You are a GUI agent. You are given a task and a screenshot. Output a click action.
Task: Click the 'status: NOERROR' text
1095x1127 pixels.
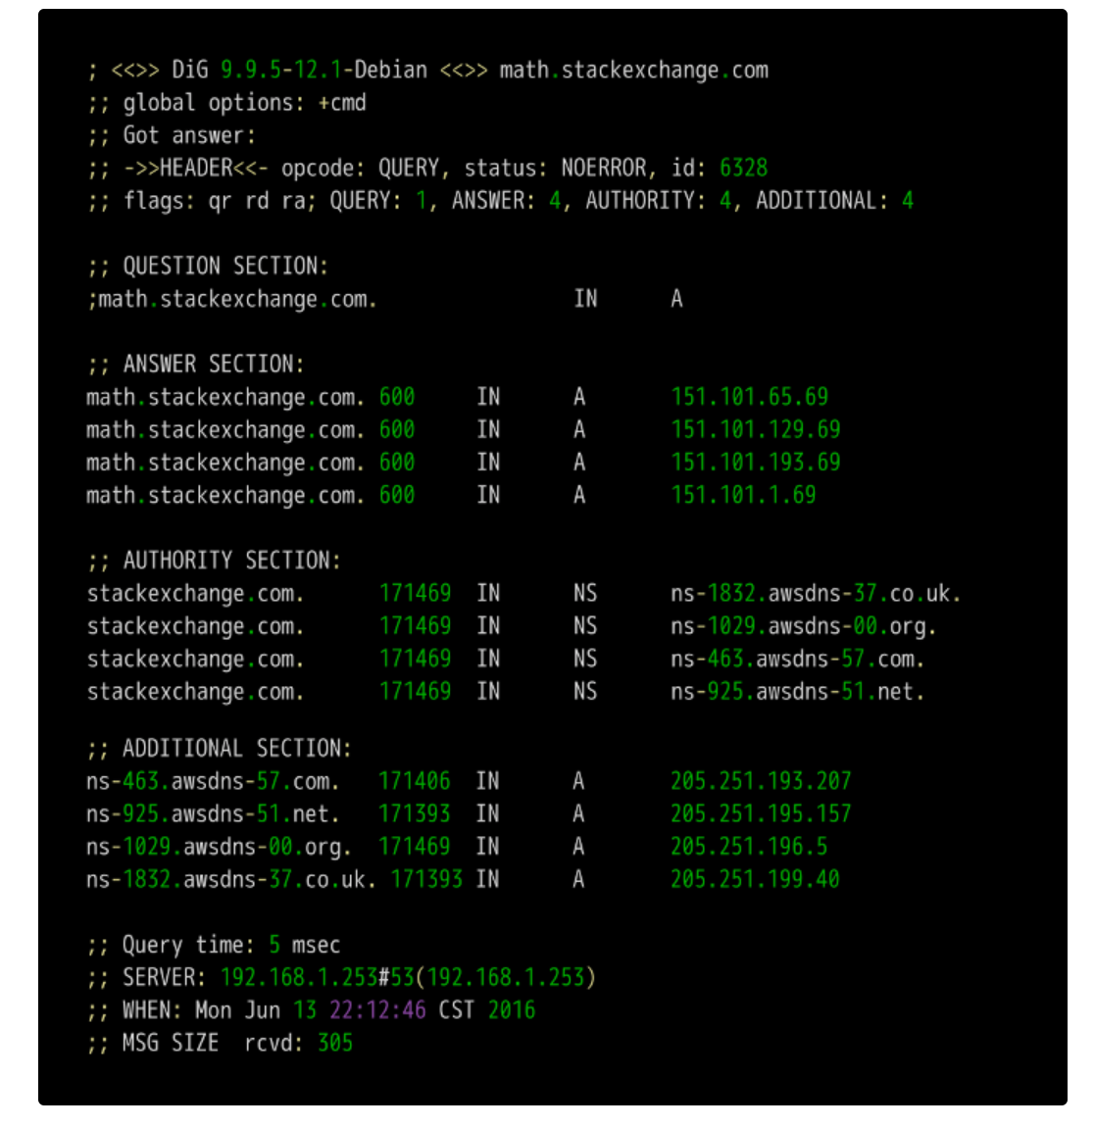(555, 168)
